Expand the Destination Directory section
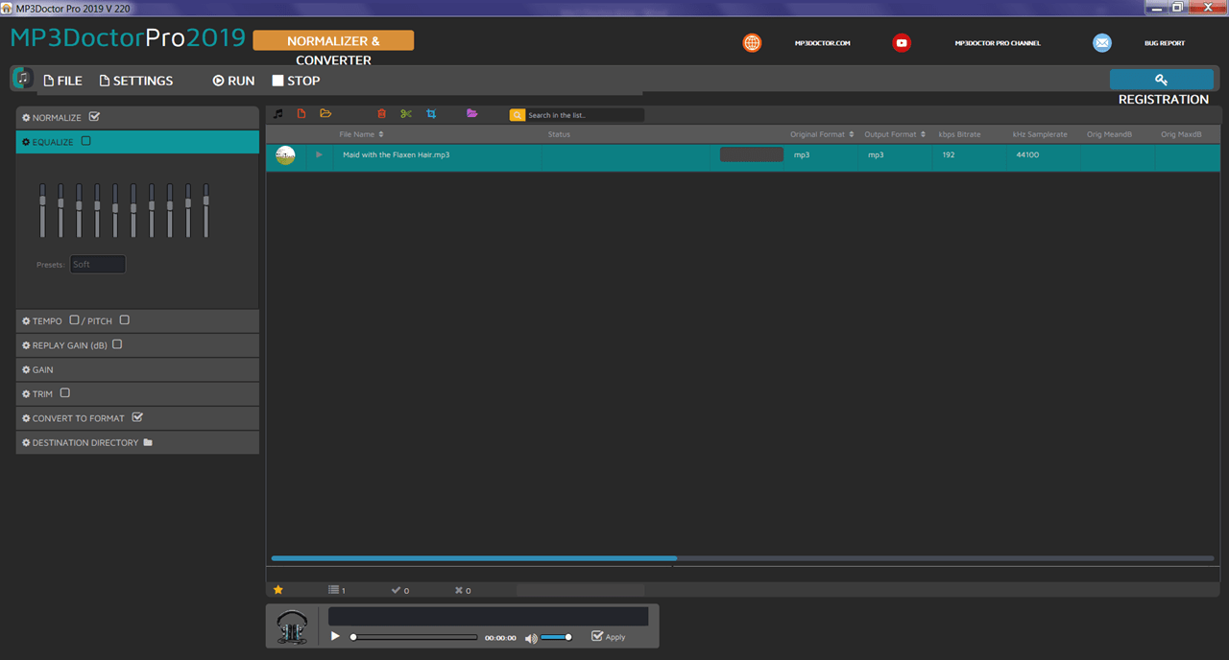 (137, 442)
